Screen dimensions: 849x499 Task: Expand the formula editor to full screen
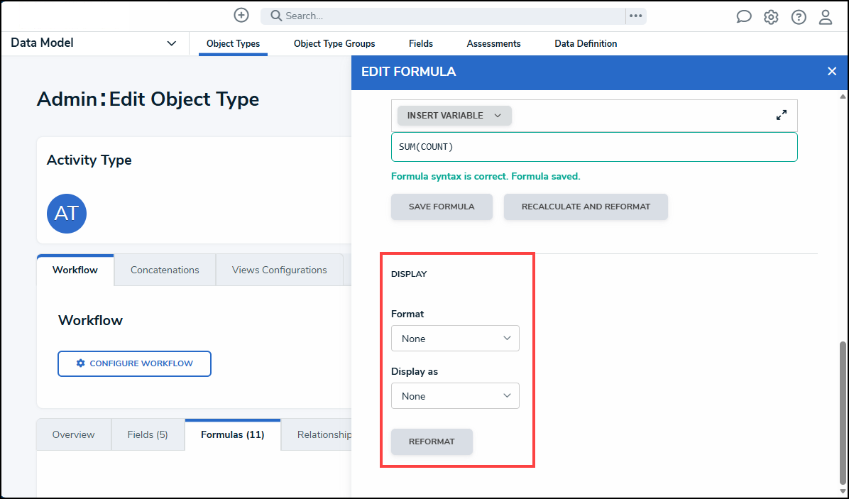(x=782, y=115)
